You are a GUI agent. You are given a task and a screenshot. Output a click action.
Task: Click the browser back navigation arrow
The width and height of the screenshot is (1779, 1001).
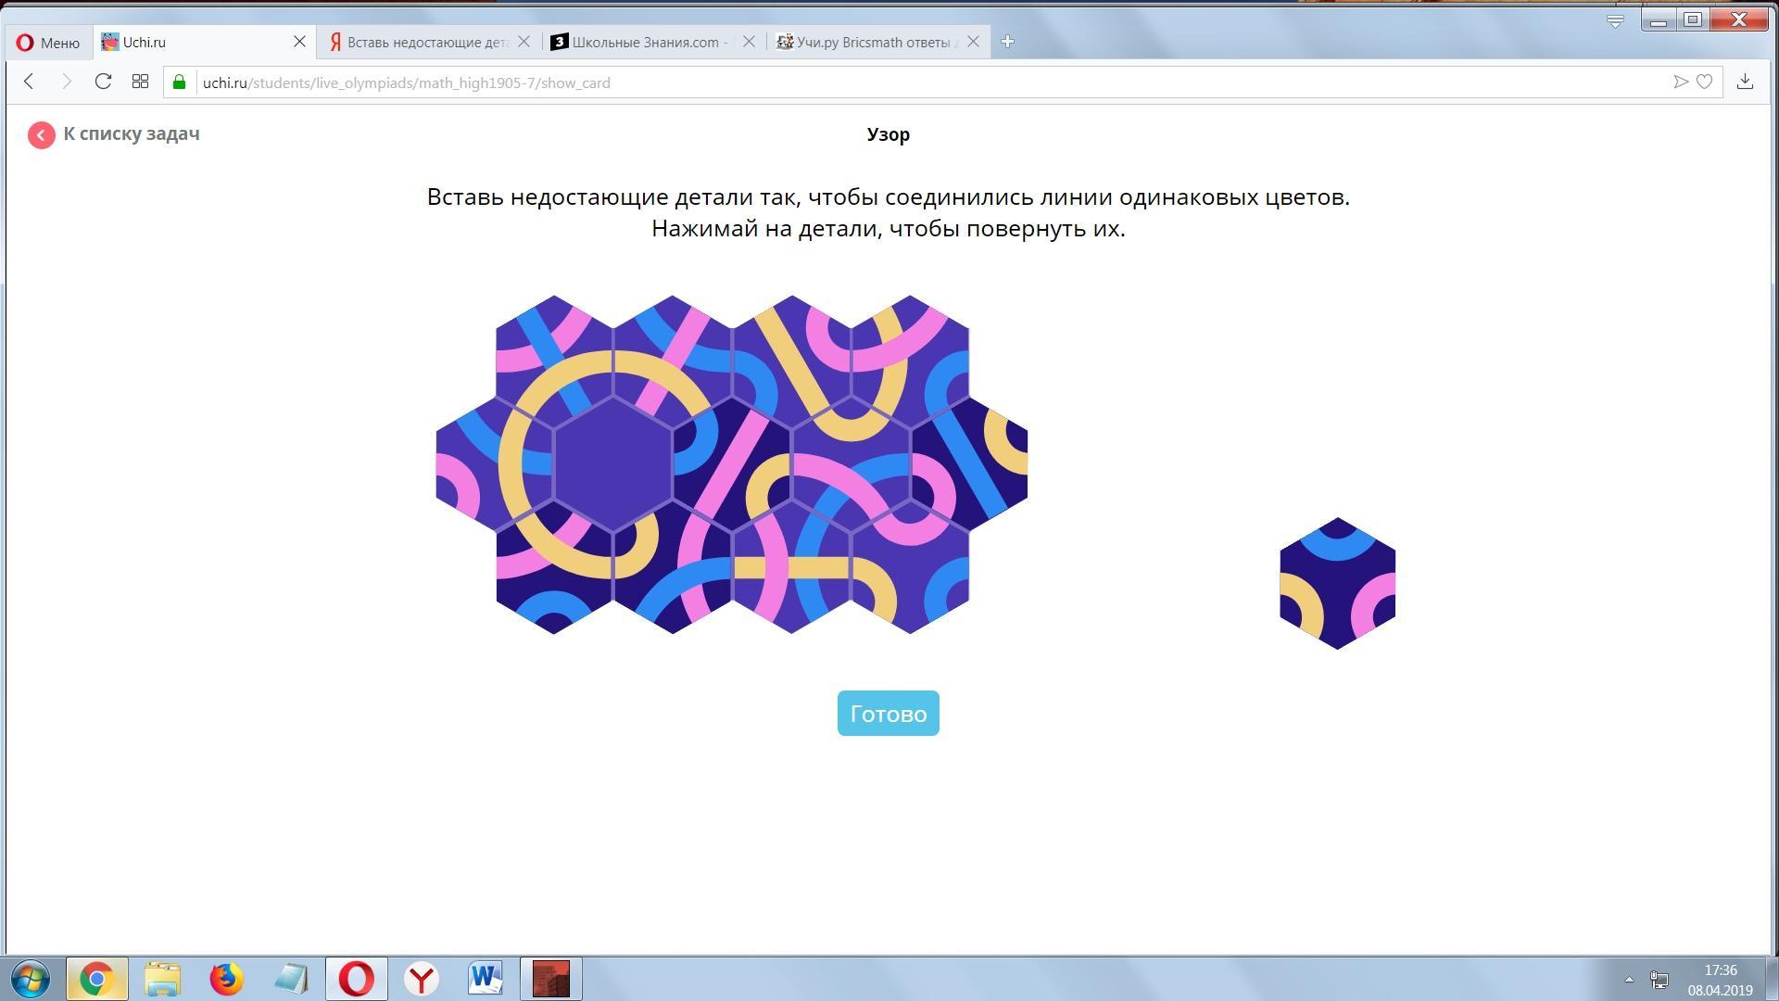[30, 82]
